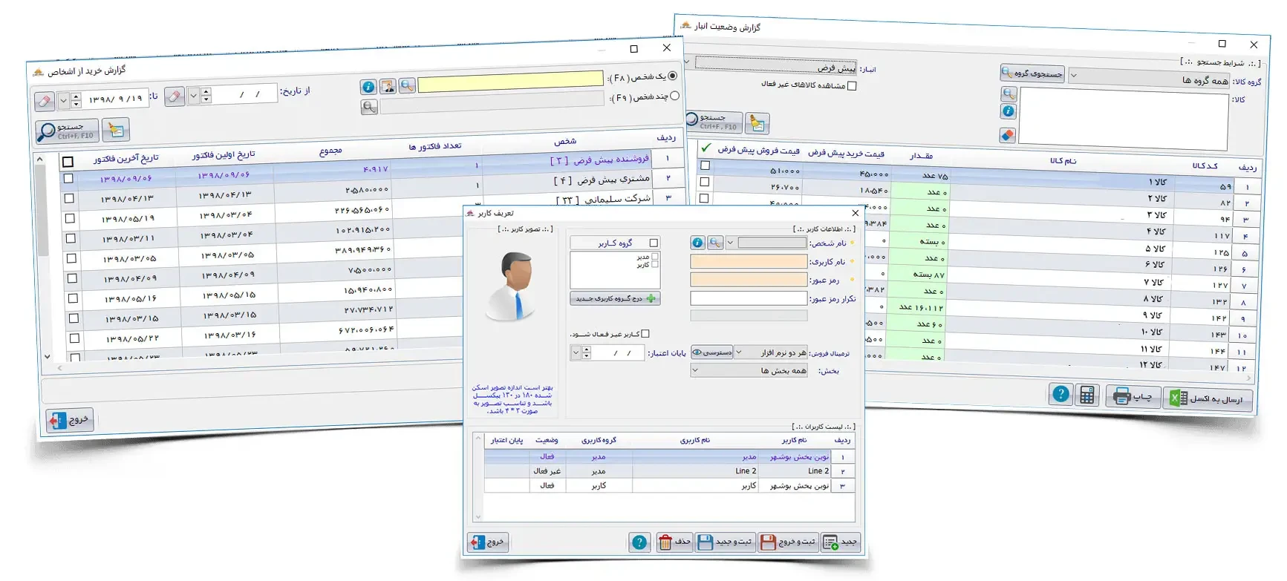Click the trash delete (حذف) button
The width and height of the screenshot is (1287, 581).
point(675,542)
